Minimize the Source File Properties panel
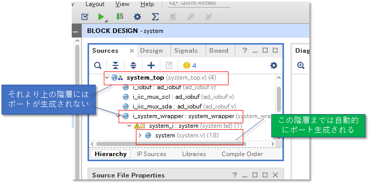 pyautogui.click(x=245, y=176)
